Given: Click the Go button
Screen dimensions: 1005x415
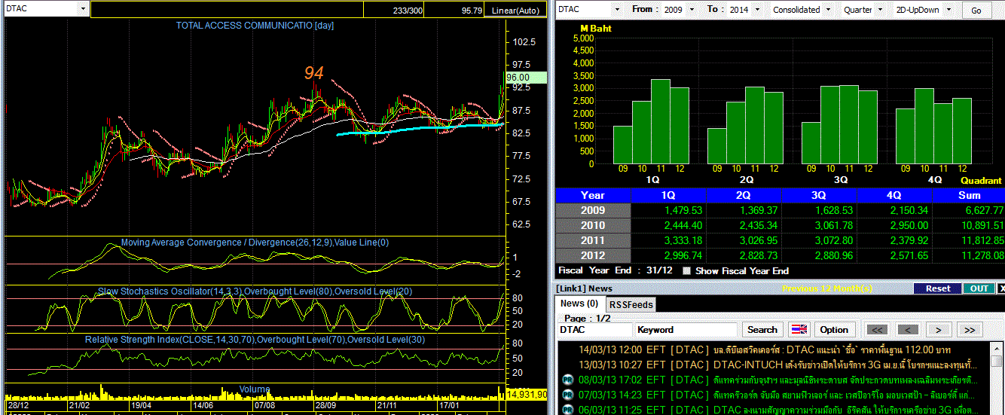Looking at the screenshot, I should (976, 10).
